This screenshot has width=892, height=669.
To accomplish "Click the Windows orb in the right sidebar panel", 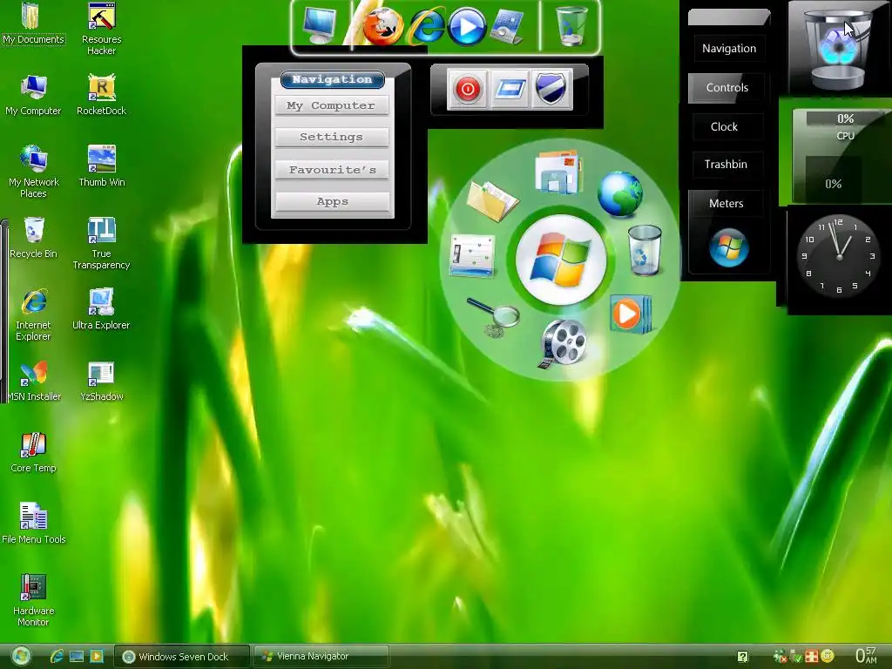I will point(729,247).
